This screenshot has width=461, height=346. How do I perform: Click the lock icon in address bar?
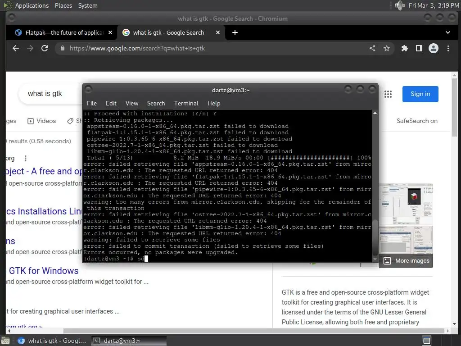tap(62, 48)
